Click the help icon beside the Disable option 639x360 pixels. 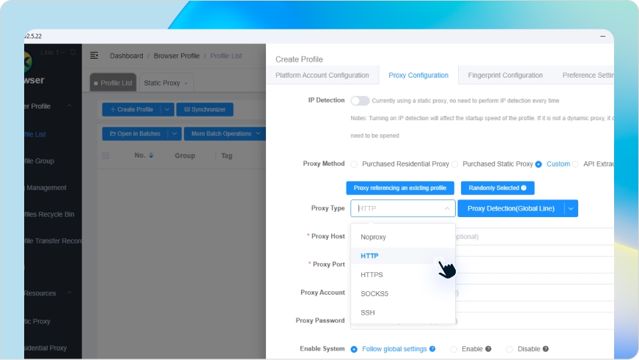(x=545, y=349)
